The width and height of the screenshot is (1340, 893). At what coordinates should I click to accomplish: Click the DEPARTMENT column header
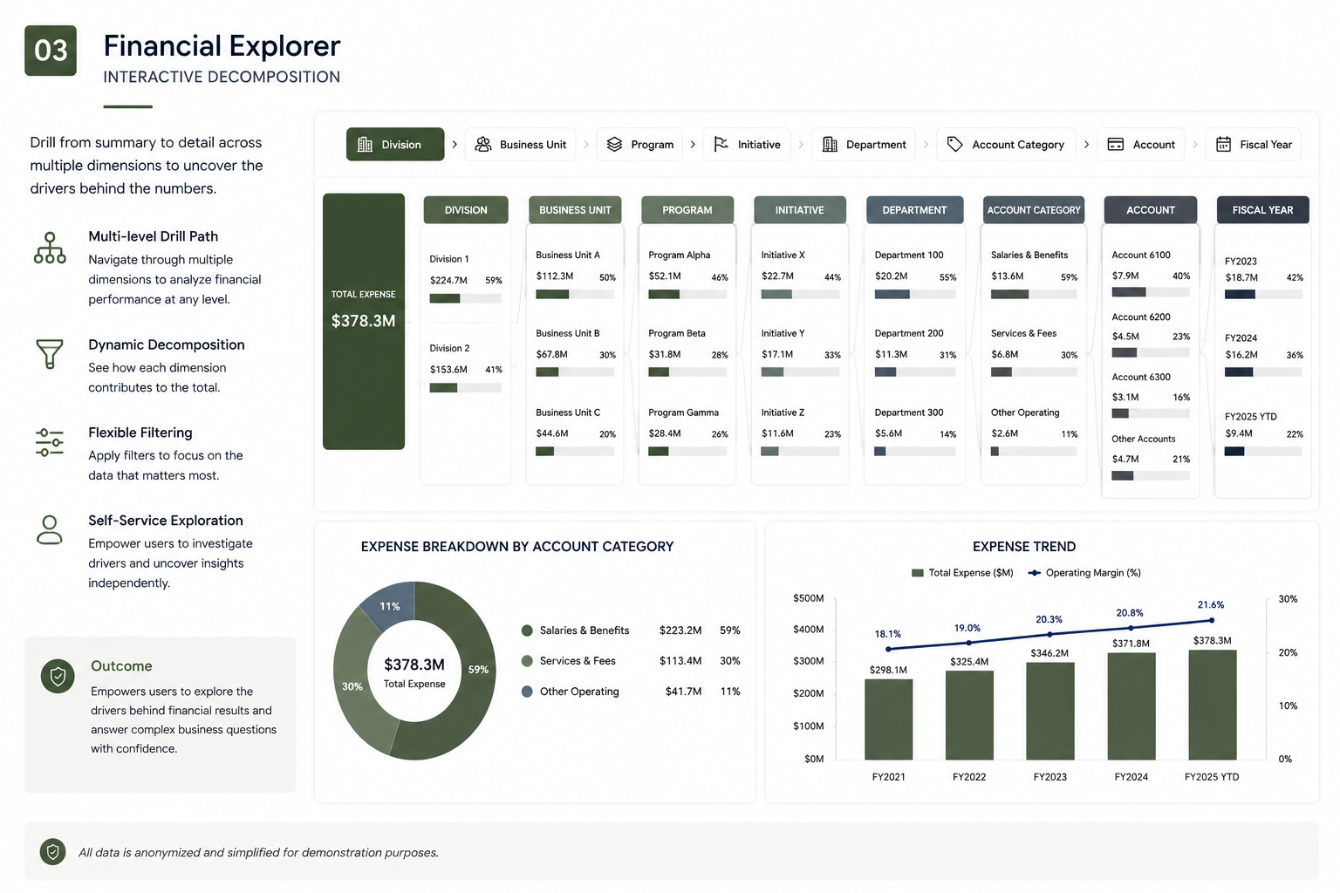pyautogui.click(x=914, y=210)
